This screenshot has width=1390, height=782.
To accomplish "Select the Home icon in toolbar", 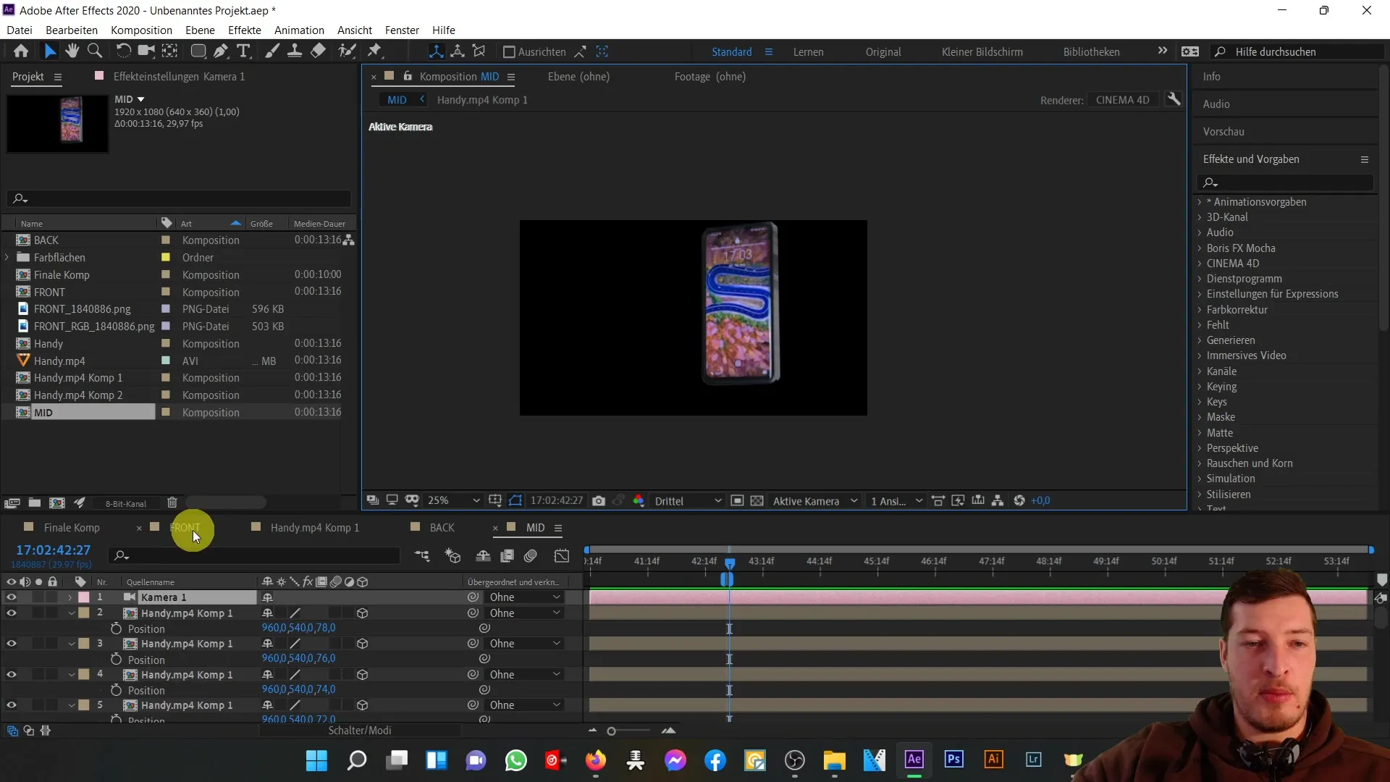I will pyautogui.click(x=21, y=51).
